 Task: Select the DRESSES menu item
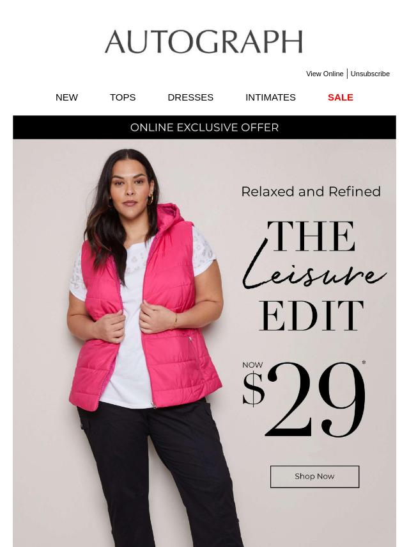pos(190,97)
